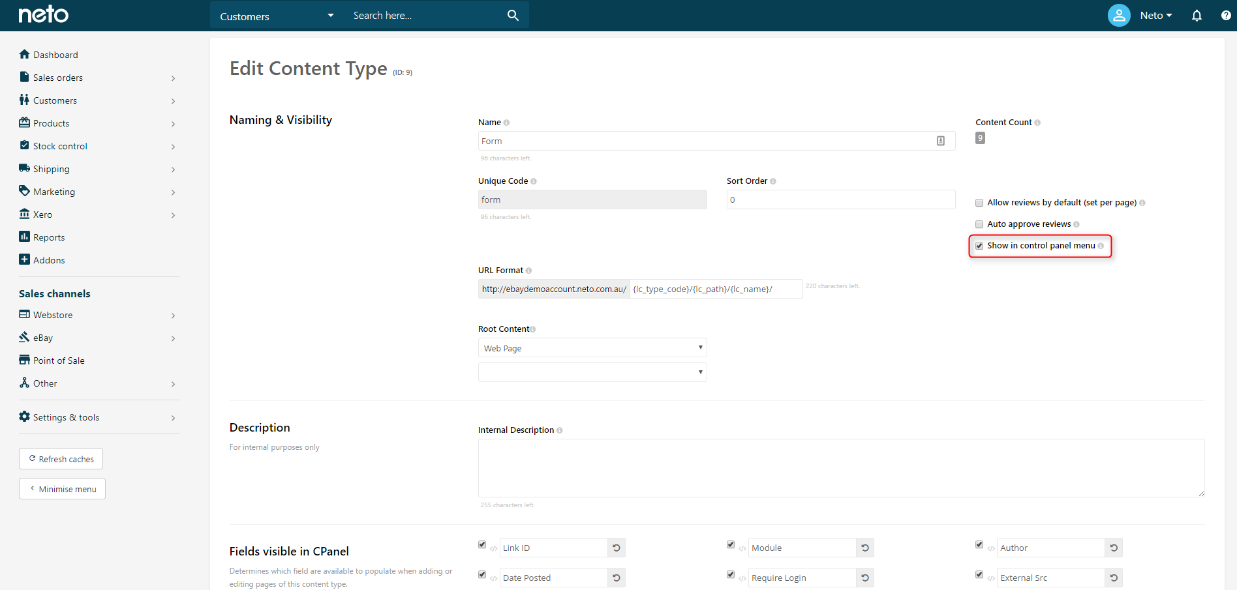
Task: Click the user avatar icon
Action: point(1119,15)
